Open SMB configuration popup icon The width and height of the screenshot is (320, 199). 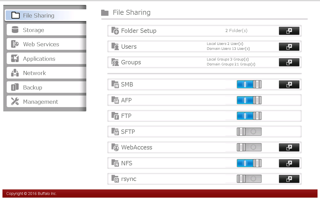click(x=289, y=85)
